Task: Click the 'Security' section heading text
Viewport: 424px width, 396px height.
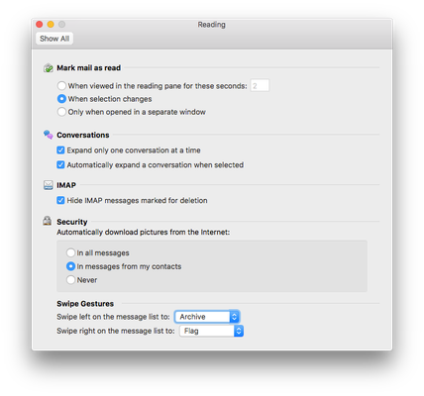Action: pyautogui.click(x=72, y=222)
